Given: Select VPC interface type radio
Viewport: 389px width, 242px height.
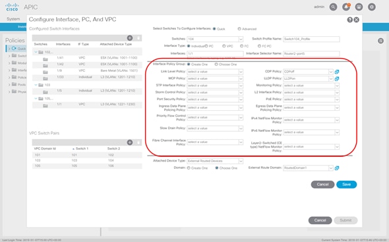Looking at the screenshot, I should pyautogui.click(x=224, y=46).
